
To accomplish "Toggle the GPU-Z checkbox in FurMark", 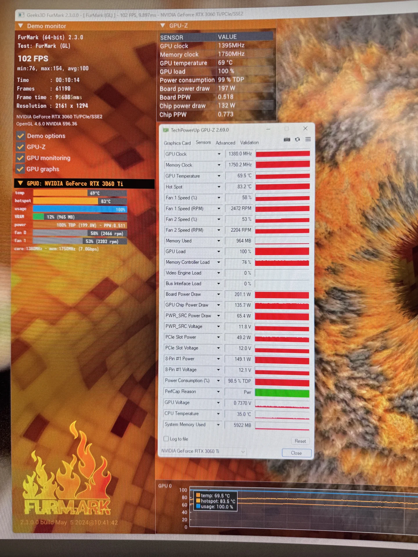I will tap(20, 147).
